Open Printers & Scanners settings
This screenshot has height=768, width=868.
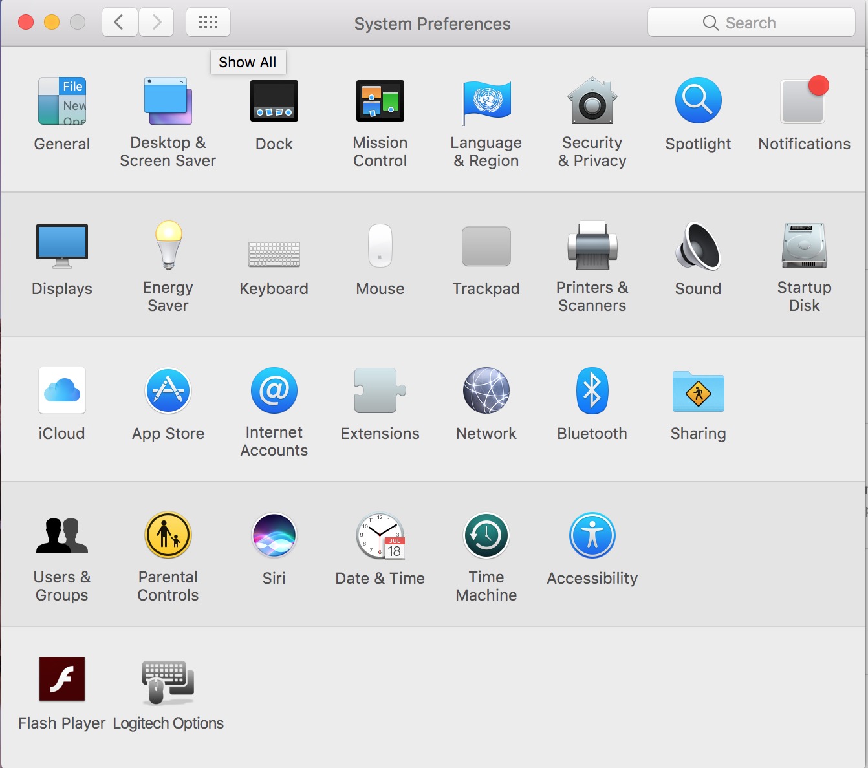(592, 246)
